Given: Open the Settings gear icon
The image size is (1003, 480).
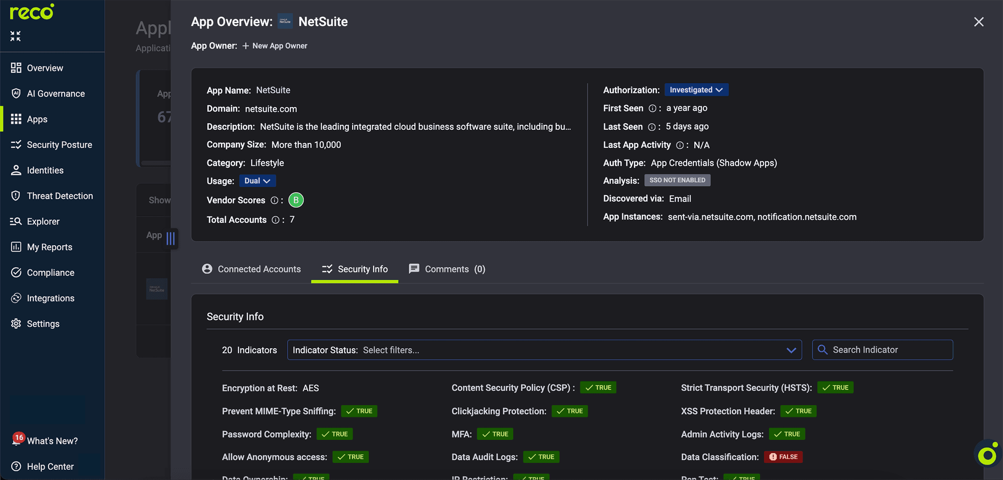Looking at the screenshot, I should point(16,324).
